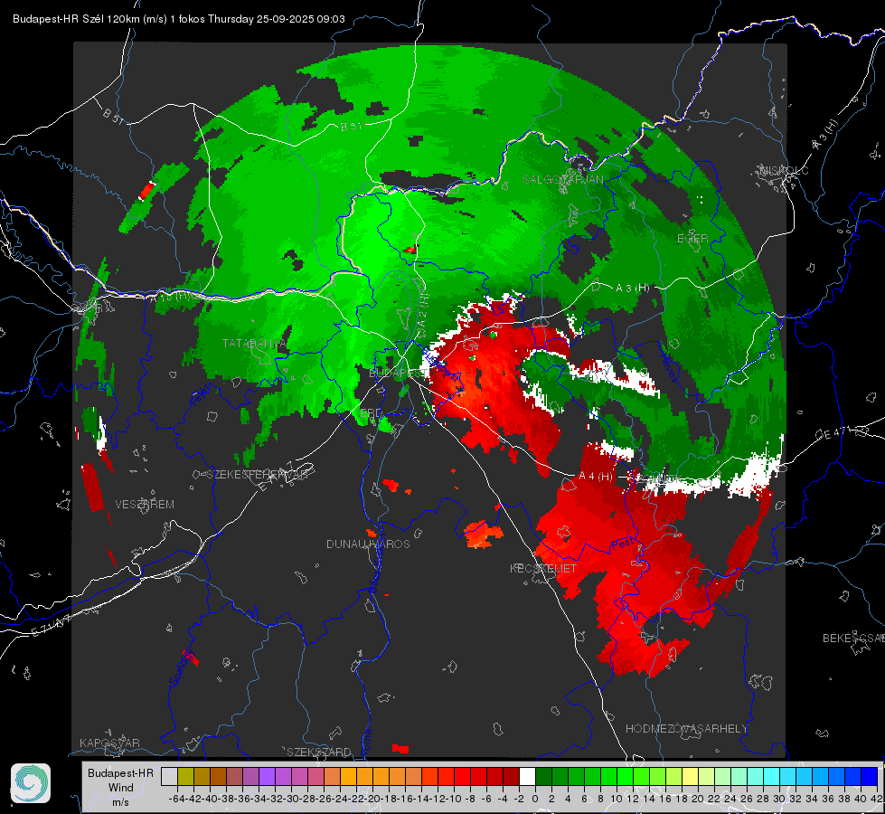The width and height of the screenshot is (885, 814).
Task: Choose the yellow swatch between 18 and 20
Action: (x=690, y=776)
